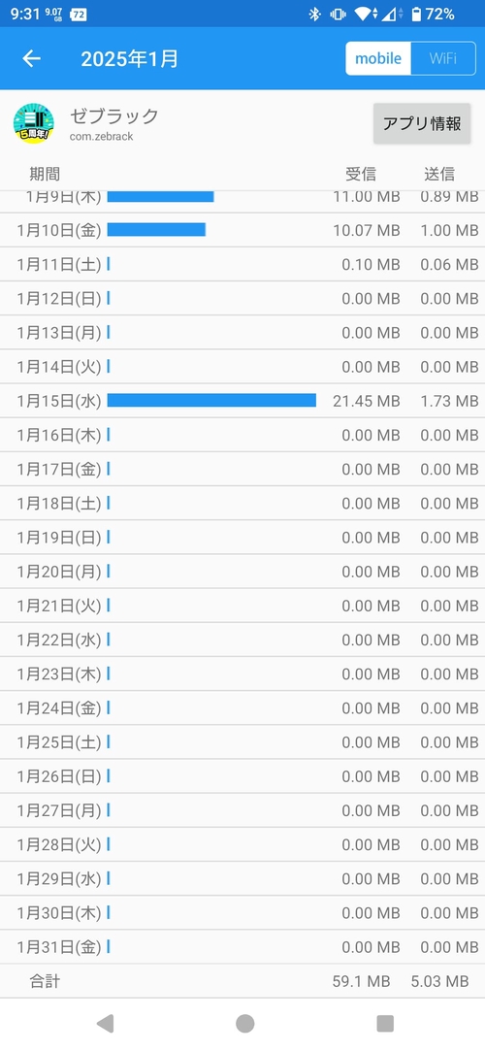Screen dimensions: 485x1051
Task: Tap the WiFi signal status icon
Action: 363,15
